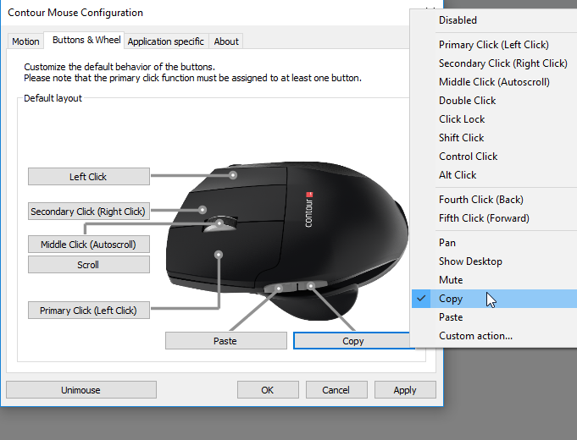Open the Middle Click (Autoscroll) assignment button
The height and width of the screenshot is (440, 577).
click(x=89, y=244)
